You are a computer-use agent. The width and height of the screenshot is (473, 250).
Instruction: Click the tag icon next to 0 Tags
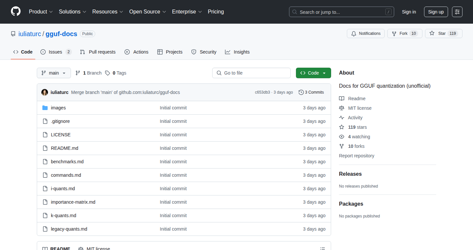click(107, 73)
